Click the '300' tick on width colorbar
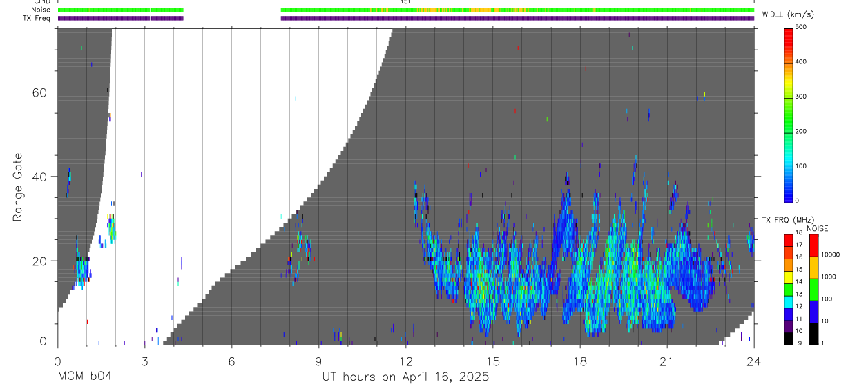Image resolution: width=848 pixels, height=391 pixels. [802, 97]
